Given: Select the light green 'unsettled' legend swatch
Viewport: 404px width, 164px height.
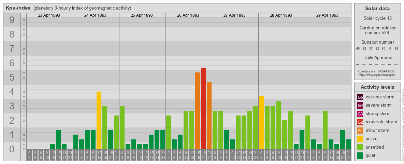Looking at the screenshot, I should (x=360, y=147).
